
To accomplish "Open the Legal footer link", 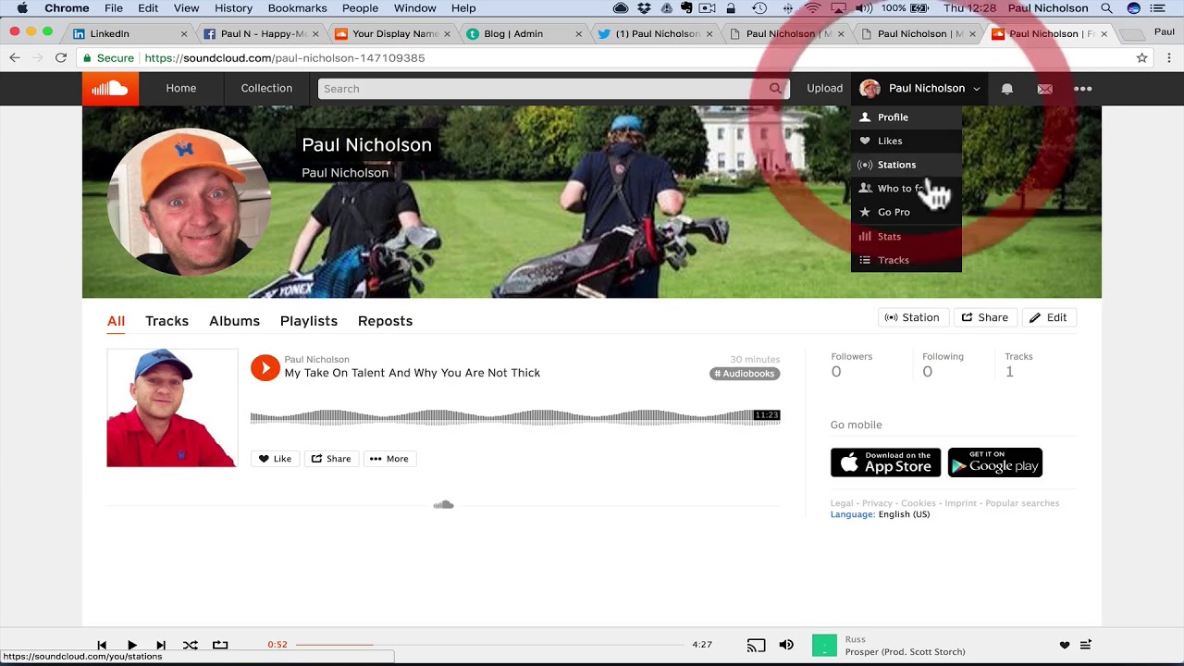I will click(x=842, y=503).
